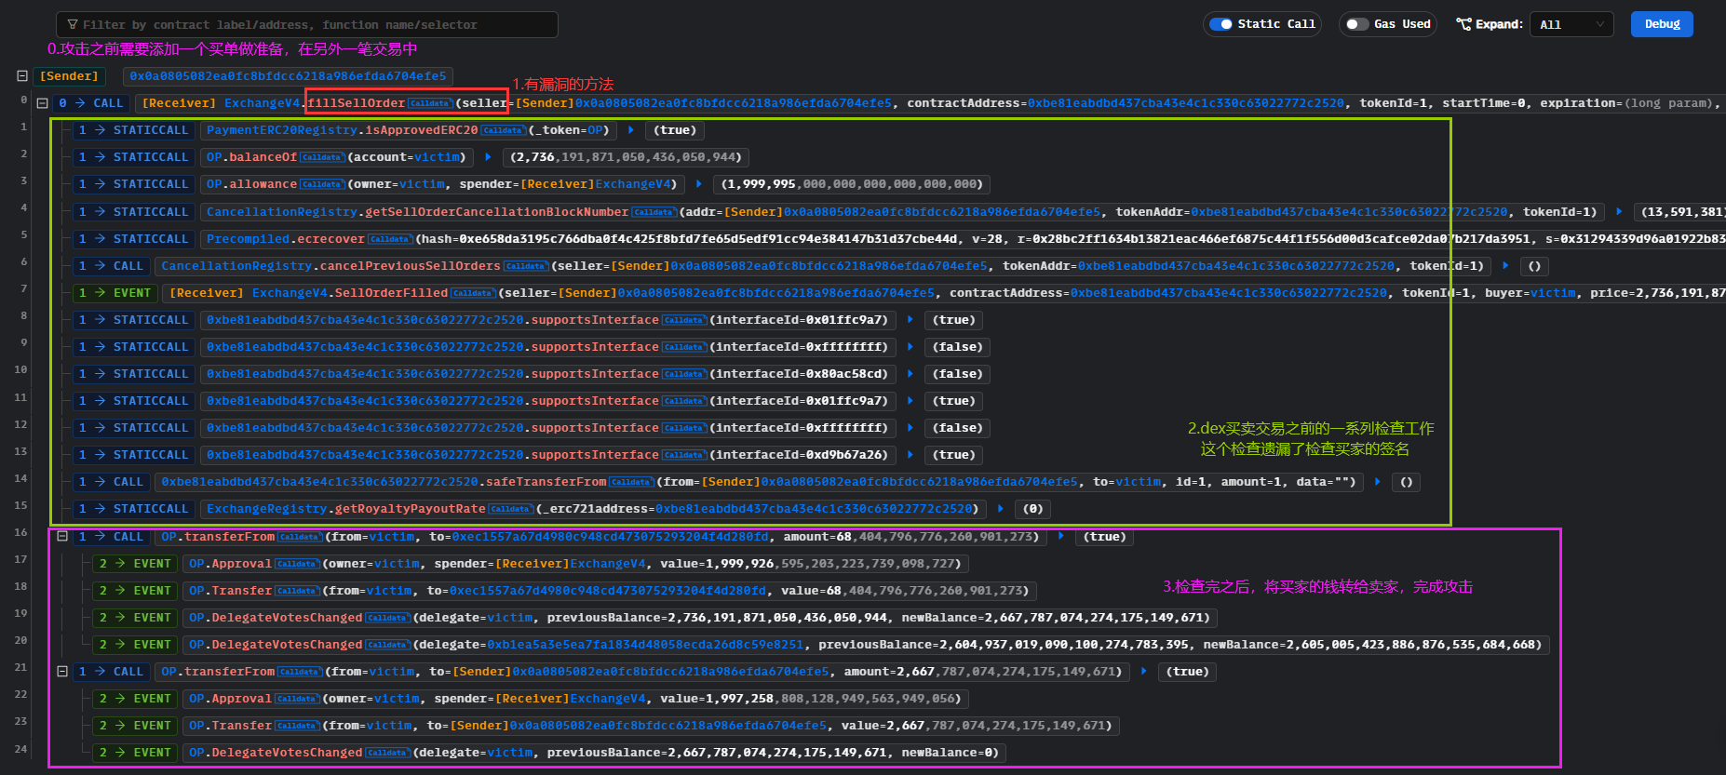This screenshot has height=775, width=1726.
Task: Expand return arrow of OP.allowance row
Action: click(699, 184)
